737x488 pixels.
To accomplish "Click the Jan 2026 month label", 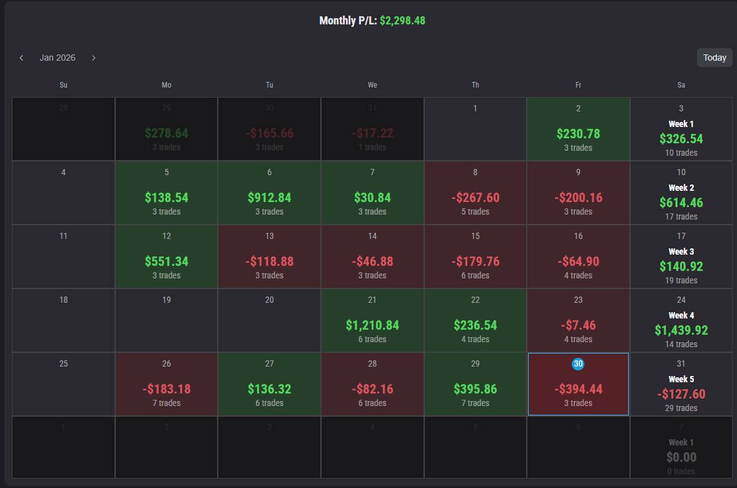I will tap(58, 58).
